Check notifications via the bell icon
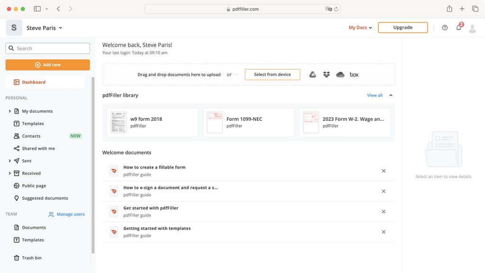Screen dimensions: 485x273 (x=458, y=28)
